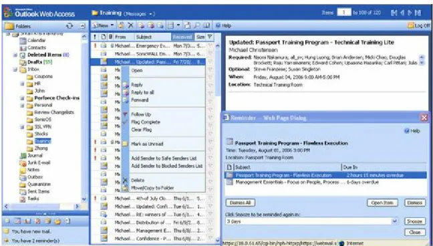The width and height of the screenshot is (433, 246).
Task: Click the Search magnifier toolbar icon
Action: tap(197, 25)
